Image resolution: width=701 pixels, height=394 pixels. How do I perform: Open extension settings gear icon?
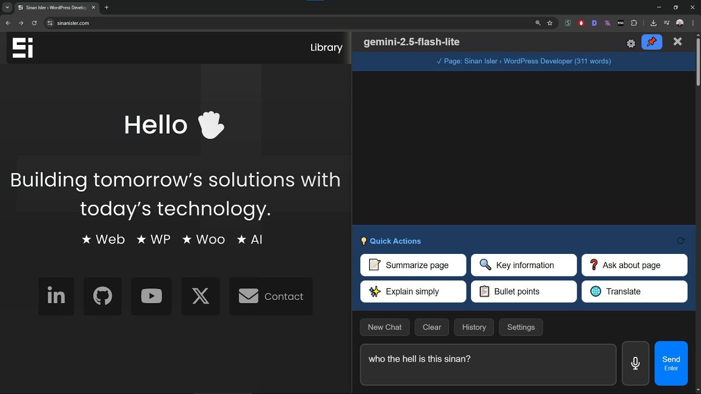(631, 43)
